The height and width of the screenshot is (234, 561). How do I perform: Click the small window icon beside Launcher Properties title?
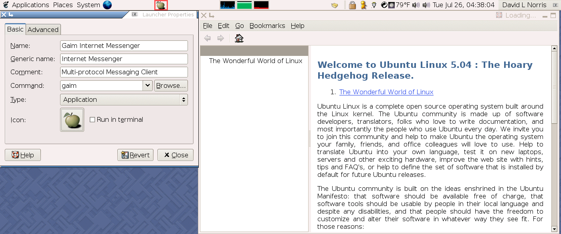135,15
